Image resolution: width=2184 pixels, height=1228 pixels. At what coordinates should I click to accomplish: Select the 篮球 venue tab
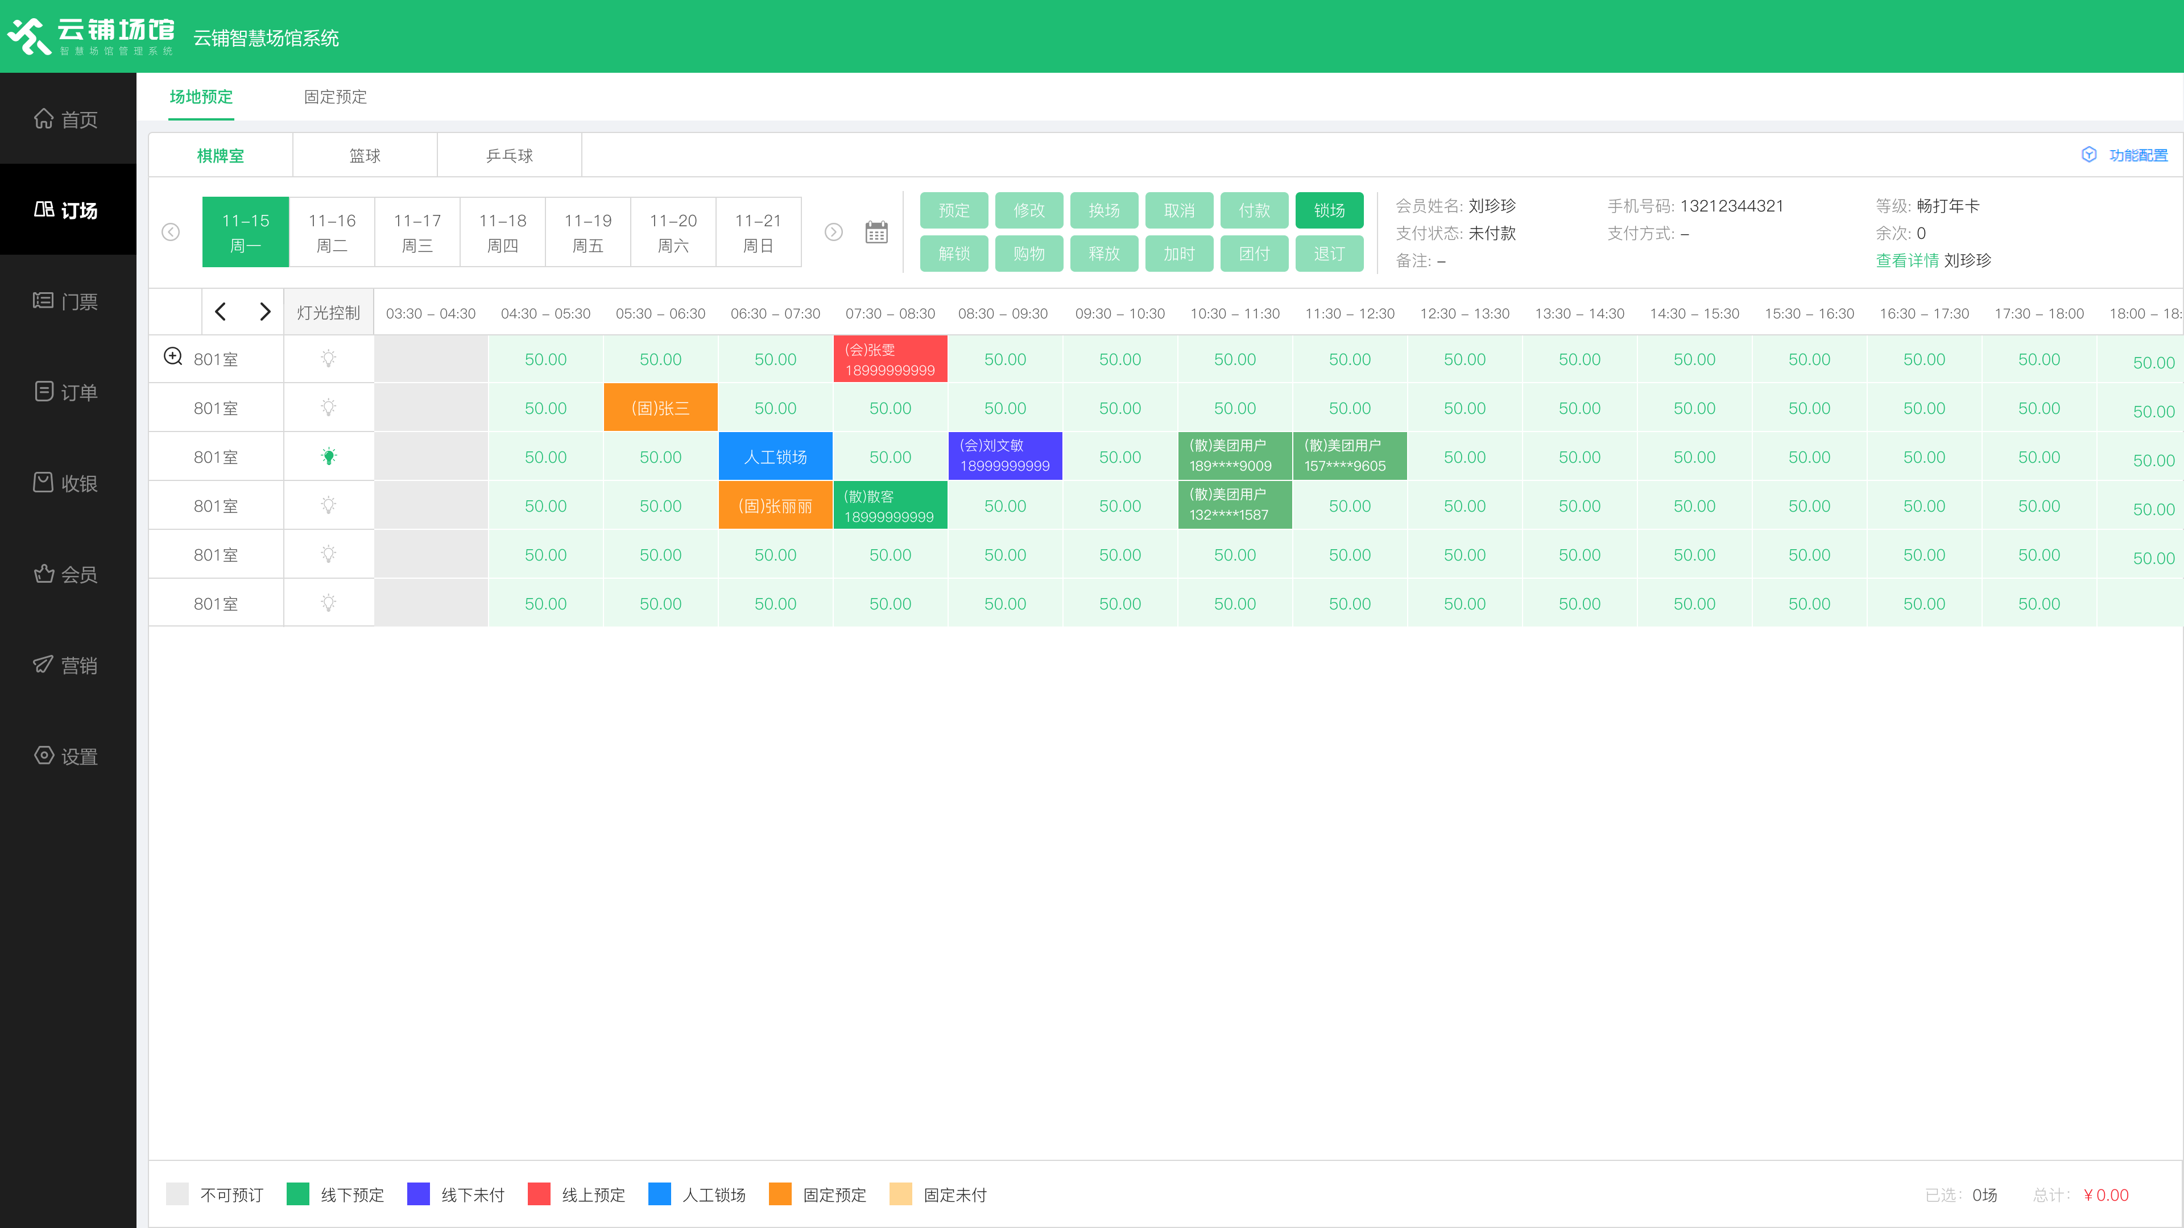pos(365,155)
